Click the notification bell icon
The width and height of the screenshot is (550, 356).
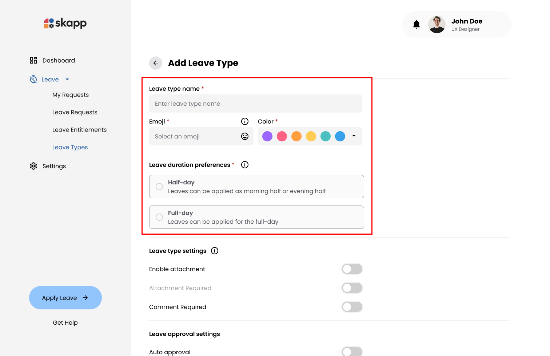[417, 24]
